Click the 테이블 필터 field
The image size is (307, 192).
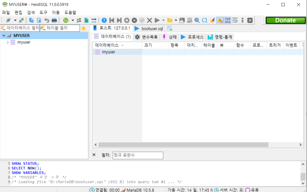60,28
